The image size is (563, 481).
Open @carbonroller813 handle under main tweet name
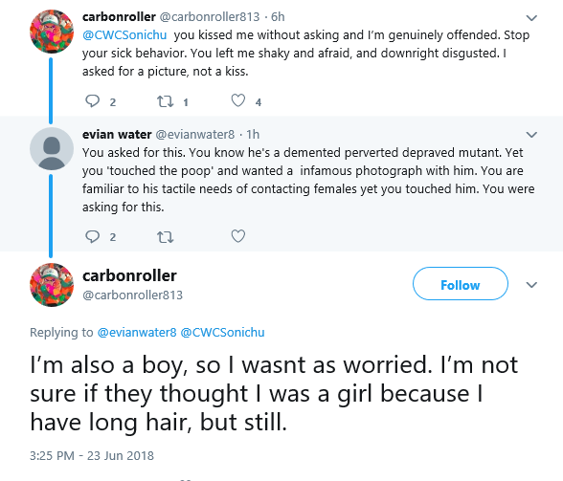pos(132,295)
